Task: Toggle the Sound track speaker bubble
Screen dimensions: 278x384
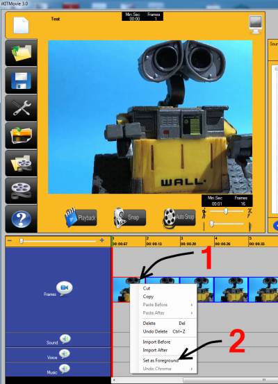Action: [x=65, y=339]
